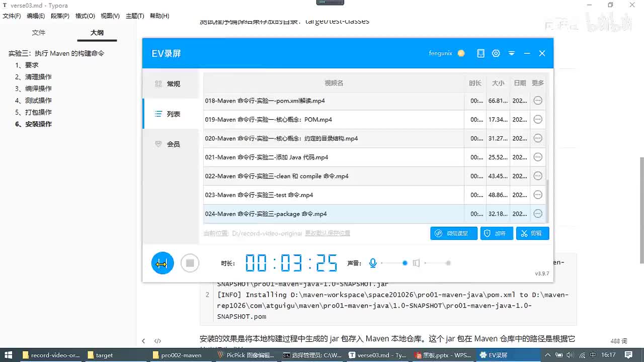The image size is (644, 362).
Task: Click the blue record/pause round button
Action: pyautogui.click(x=163, y=263)
